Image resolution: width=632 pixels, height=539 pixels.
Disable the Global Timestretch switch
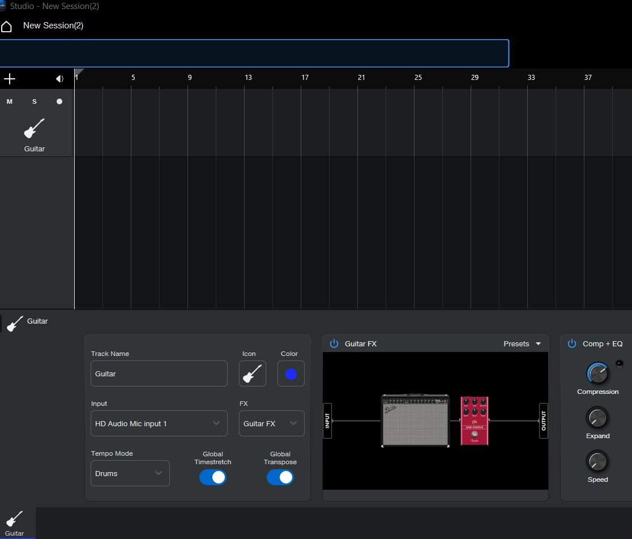pos(213,477)
